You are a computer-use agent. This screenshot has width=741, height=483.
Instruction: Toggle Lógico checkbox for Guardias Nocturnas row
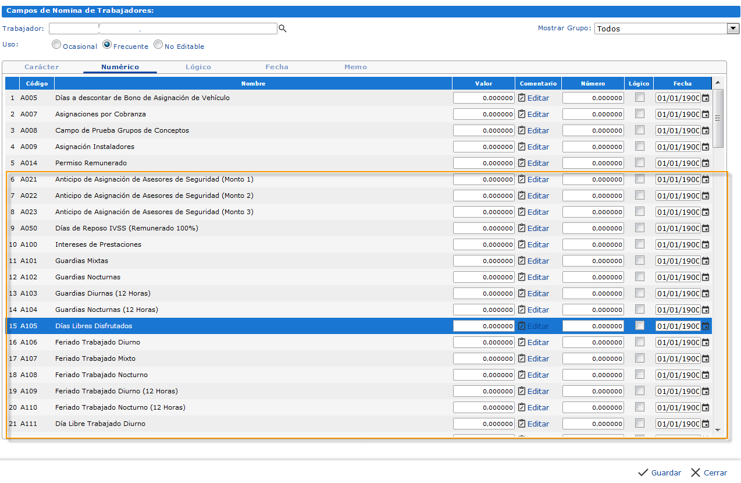click(640, 277)
